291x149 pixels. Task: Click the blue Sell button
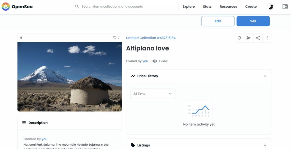pos(253,21)
